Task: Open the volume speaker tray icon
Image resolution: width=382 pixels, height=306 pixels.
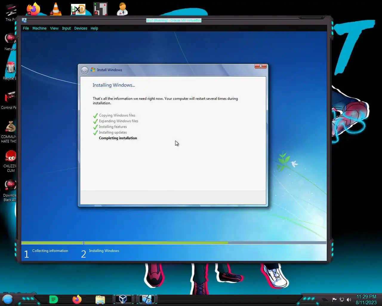Action: pos(349,300)
